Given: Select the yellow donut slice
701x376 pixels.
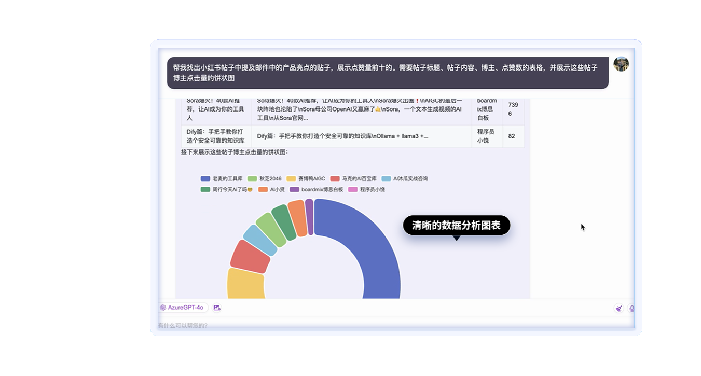Looking at the screenshot, I should [x=246, y=284].
